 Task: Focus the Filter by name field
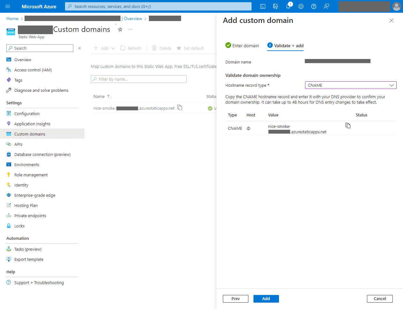139,79
